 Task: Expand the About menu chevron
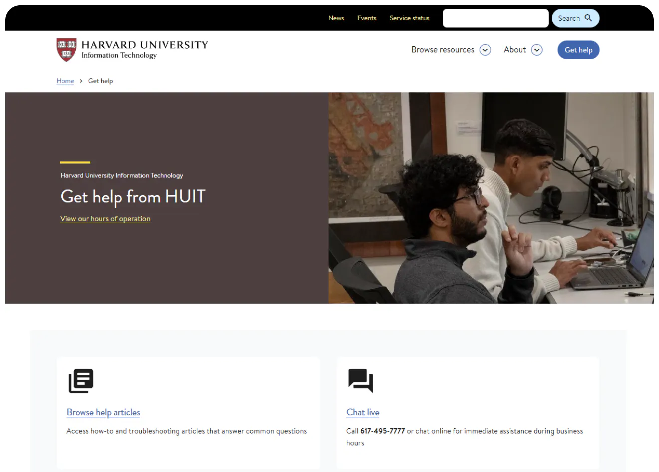coord(537,50)
